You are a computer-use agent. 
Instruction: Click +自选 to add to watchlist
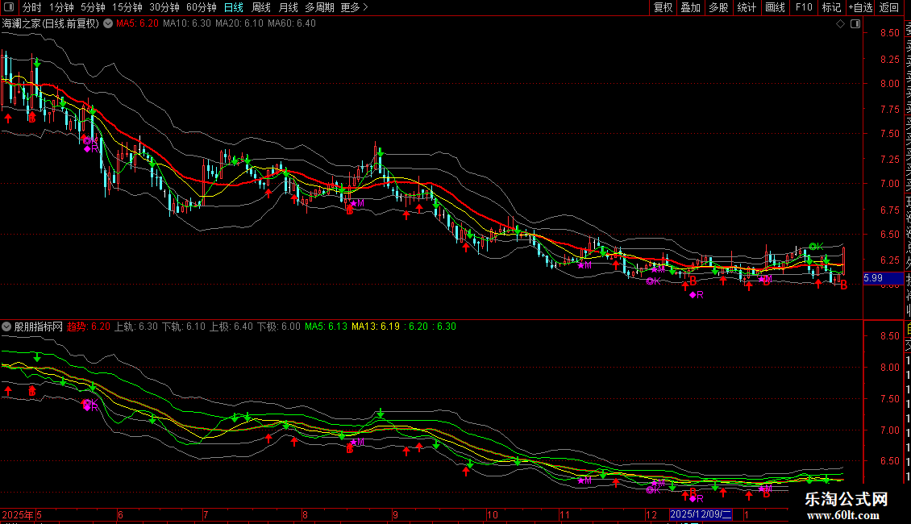tap(860, 7)
